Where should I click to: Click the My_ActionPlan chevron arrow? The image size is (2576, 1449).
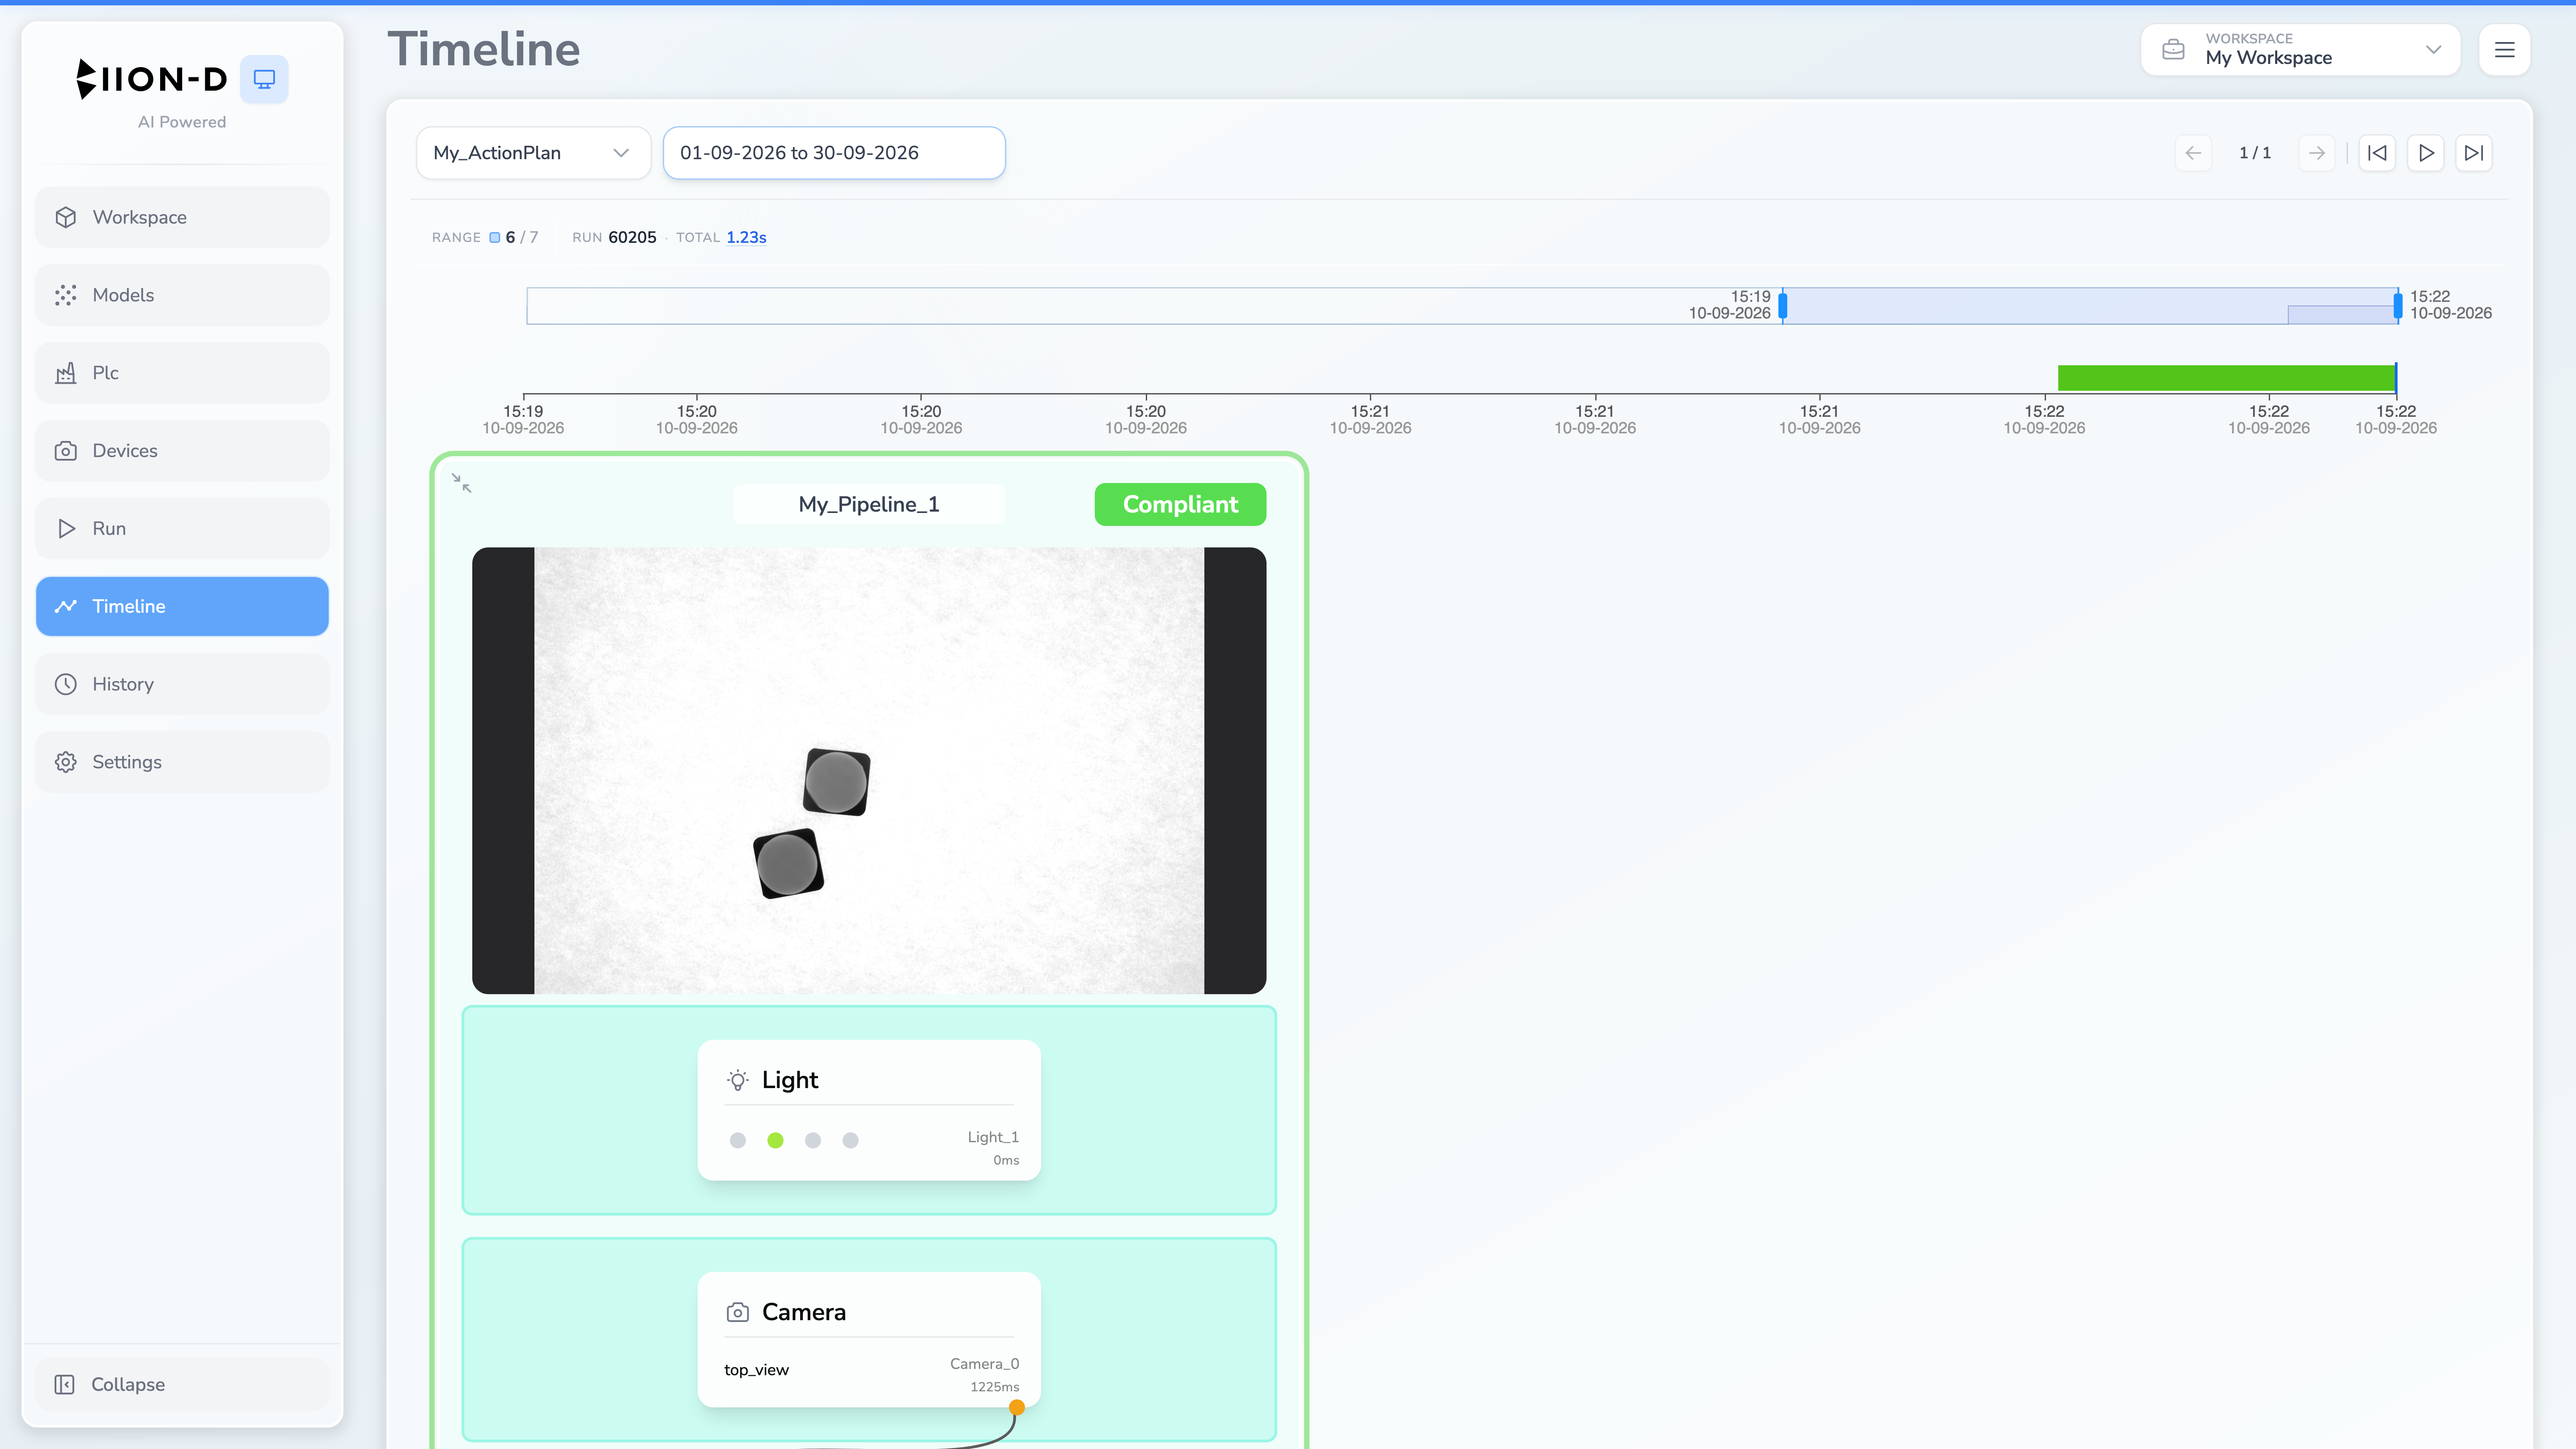coord(621,153)
